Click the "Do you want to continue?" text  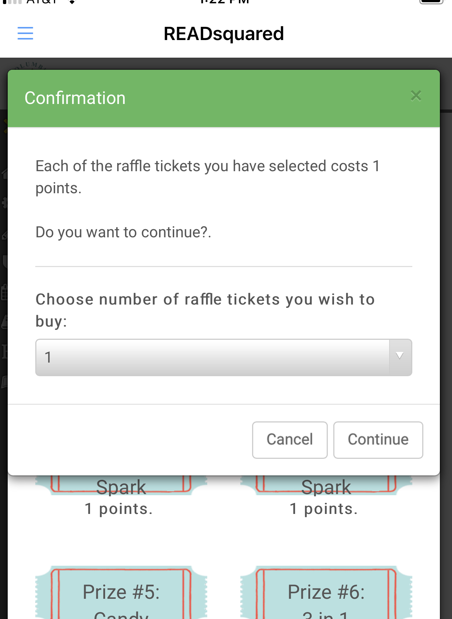pos(123,232)
